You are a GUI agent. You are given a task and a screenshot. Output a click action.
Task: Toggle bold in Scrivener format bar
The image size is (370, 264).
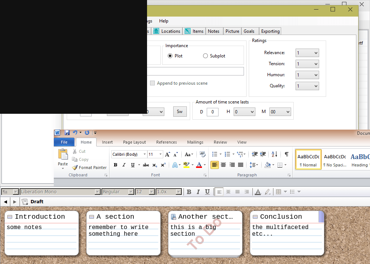(x=189, y=192)
